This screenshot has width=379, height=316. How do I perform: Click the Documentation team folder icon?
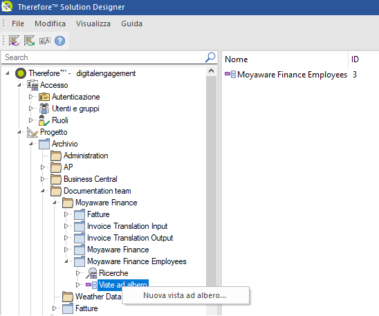56,191
